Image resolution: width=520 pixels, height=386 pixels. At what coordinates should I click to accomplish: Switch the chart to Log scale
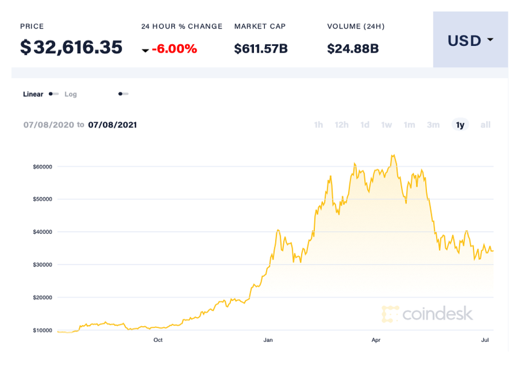click(x=71, y=94)
